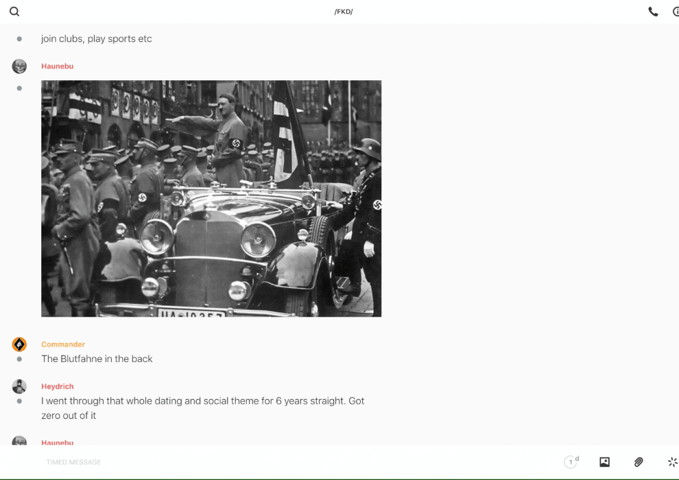Image resolution: width=679 pixels, height=480 pixels.
Task: Toggle the 1d timed message timer
Action: pos(571,462)
